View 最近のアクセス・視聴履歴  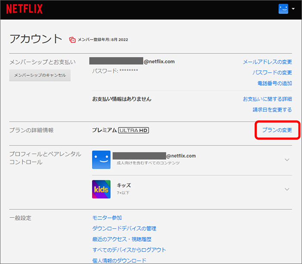(122, 239)
